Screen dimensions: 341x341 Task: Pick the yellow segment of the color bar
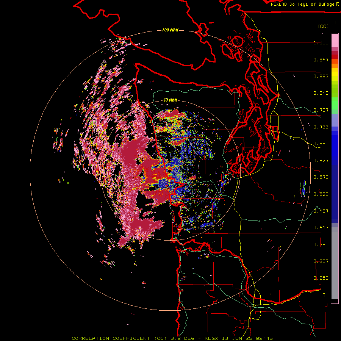[335, 74]
